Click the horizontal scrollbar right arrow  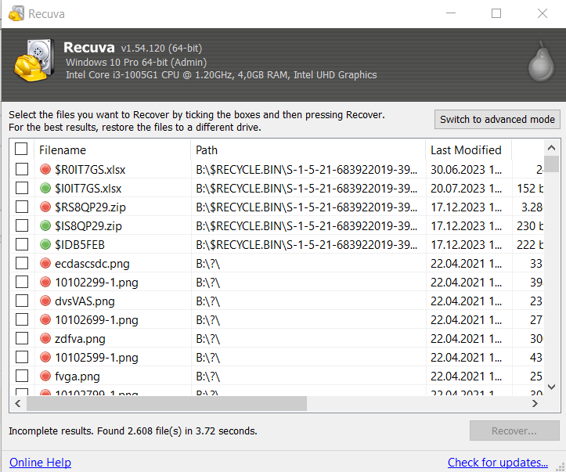[535, 403]
